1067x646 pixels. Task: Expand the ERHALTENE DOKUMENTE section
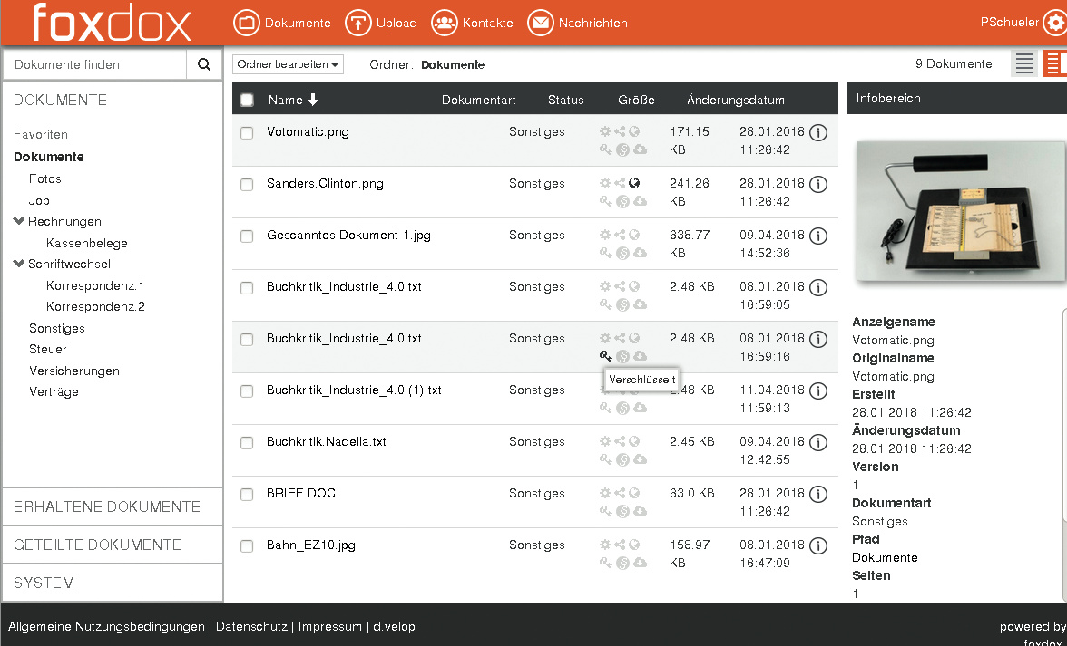click(x=107, y=506)
